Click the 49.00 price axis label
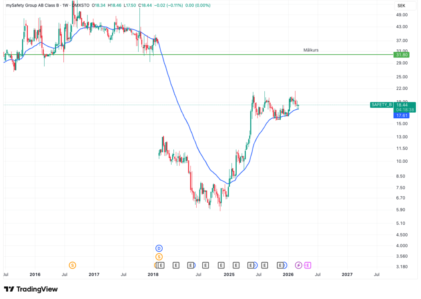The width and height of the screenshot is (421, 299). (x=402, y=15)
